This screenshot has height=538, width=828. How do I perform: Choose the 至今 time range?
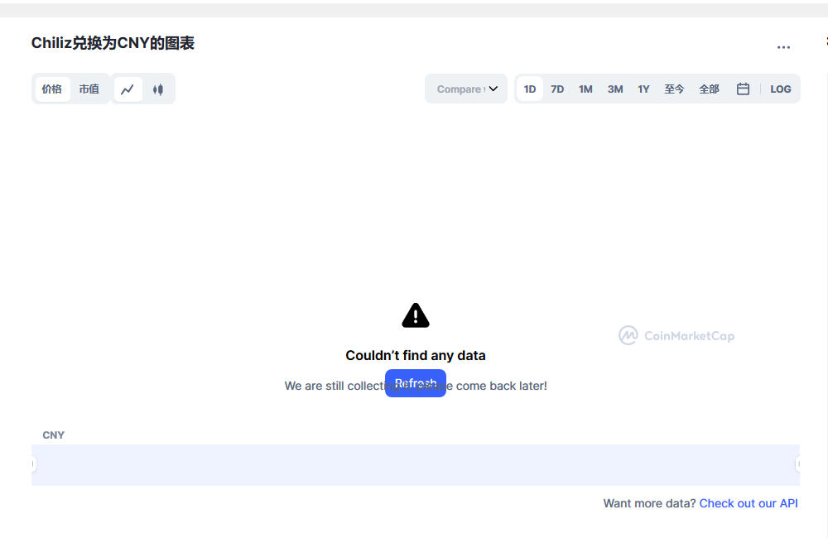coord(674,89)
